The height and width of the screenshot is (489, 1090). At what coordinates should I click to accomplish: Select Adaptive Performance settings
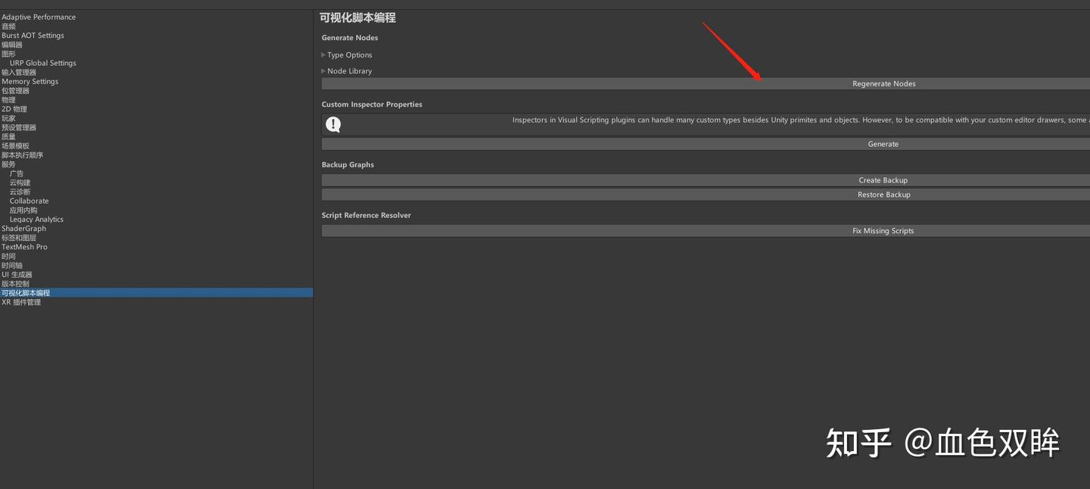[39, 16]
